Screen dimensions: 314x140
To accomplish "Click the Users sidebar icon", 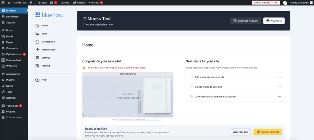I will (x=3, y=86).
